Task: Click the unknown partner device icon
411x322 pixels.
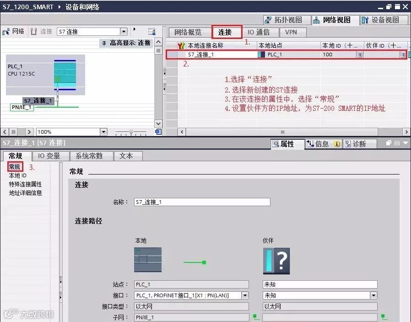Action: (x=276, y=261)
